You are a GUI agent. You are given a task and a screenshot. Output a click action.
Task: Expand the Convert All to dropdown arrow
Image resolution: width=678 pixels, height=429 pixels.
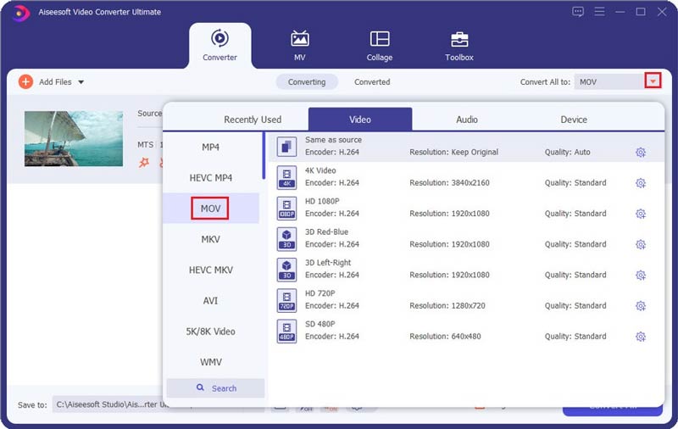pos(653,81)
